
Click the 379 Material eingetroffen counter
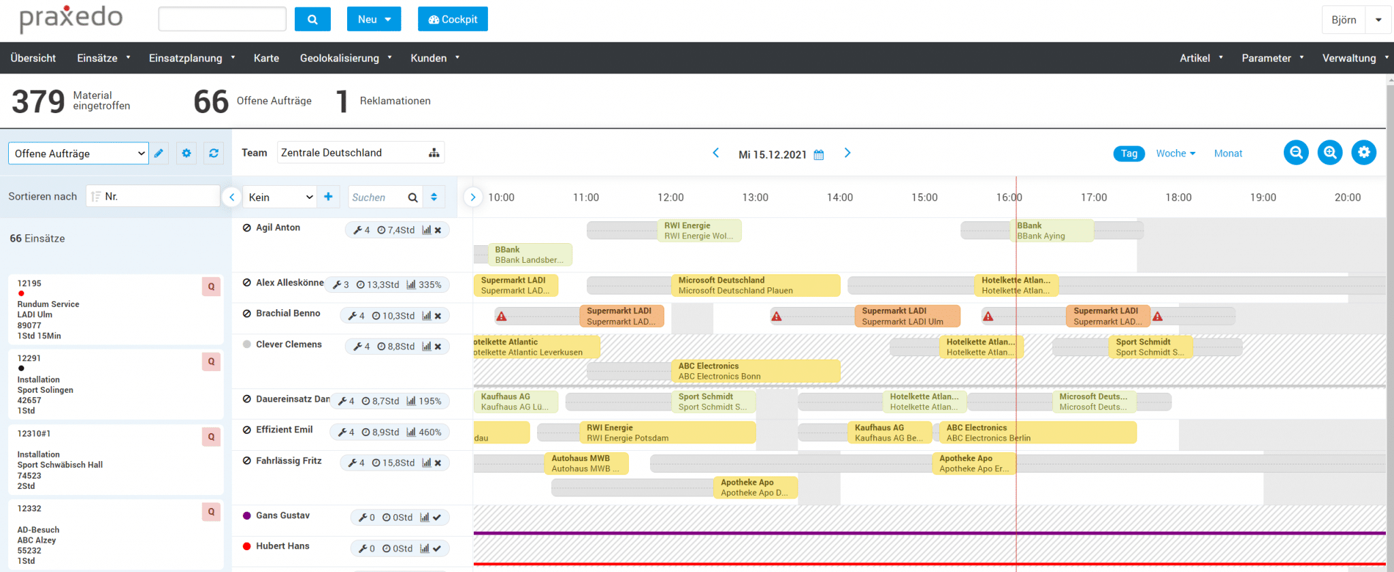(x=71, y=101)
